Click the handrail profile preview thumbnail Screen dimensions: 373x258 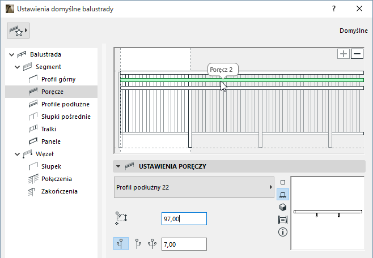(328, 213)
